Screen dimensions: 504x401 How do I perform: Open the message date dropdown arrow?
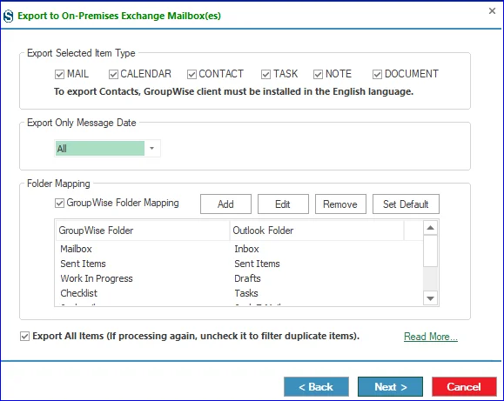(x=151, y=149)
